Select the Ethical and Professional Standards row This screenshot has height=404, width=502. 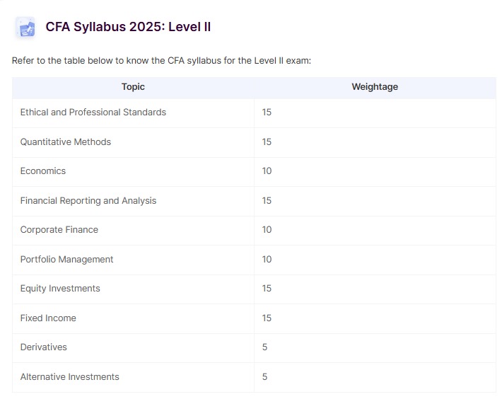tap(254, 112)
